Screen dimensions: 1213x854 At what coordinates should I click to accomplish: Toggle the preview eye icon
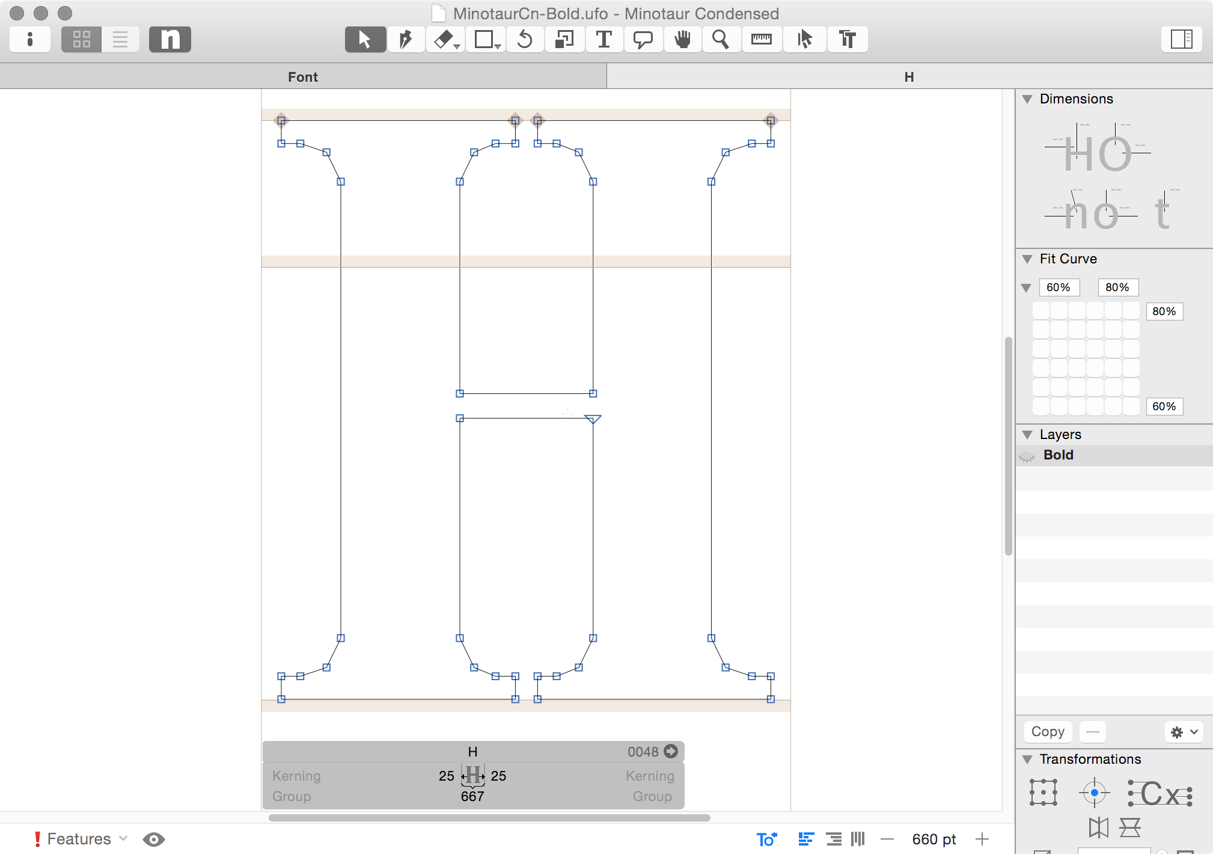[154, 839]
